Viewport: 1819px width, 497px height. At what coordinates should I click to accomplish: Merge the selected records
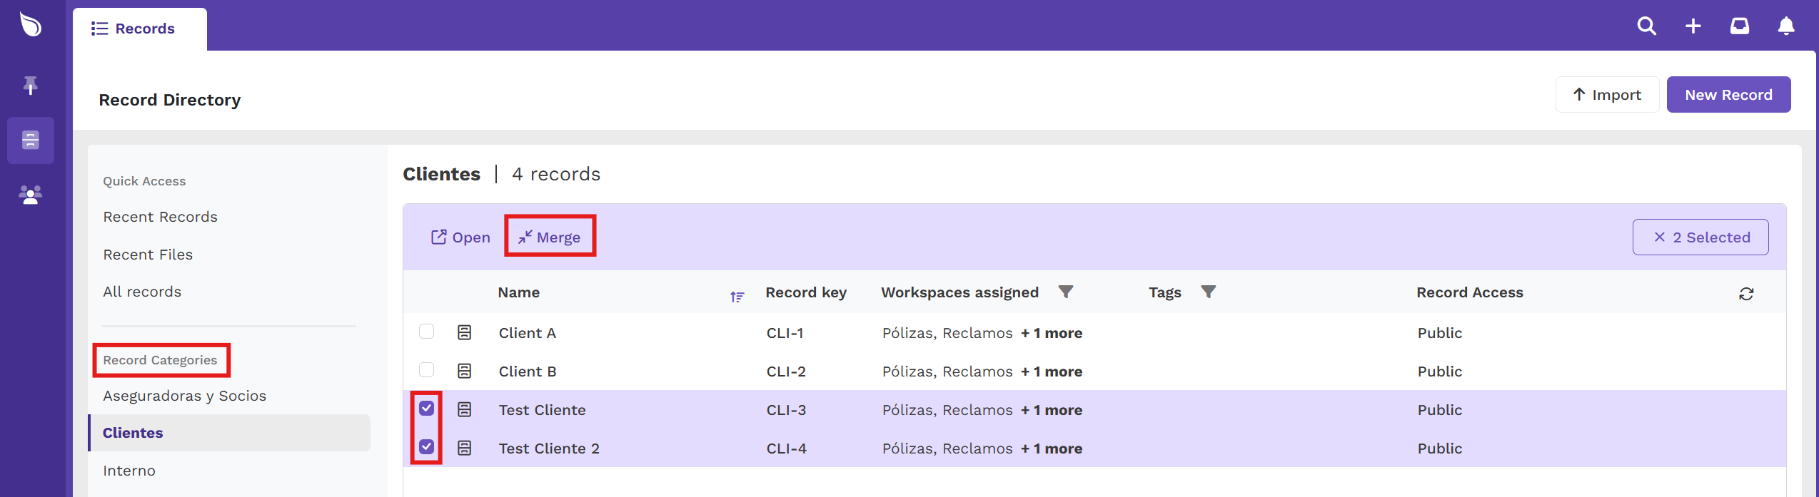coord(550,237)
